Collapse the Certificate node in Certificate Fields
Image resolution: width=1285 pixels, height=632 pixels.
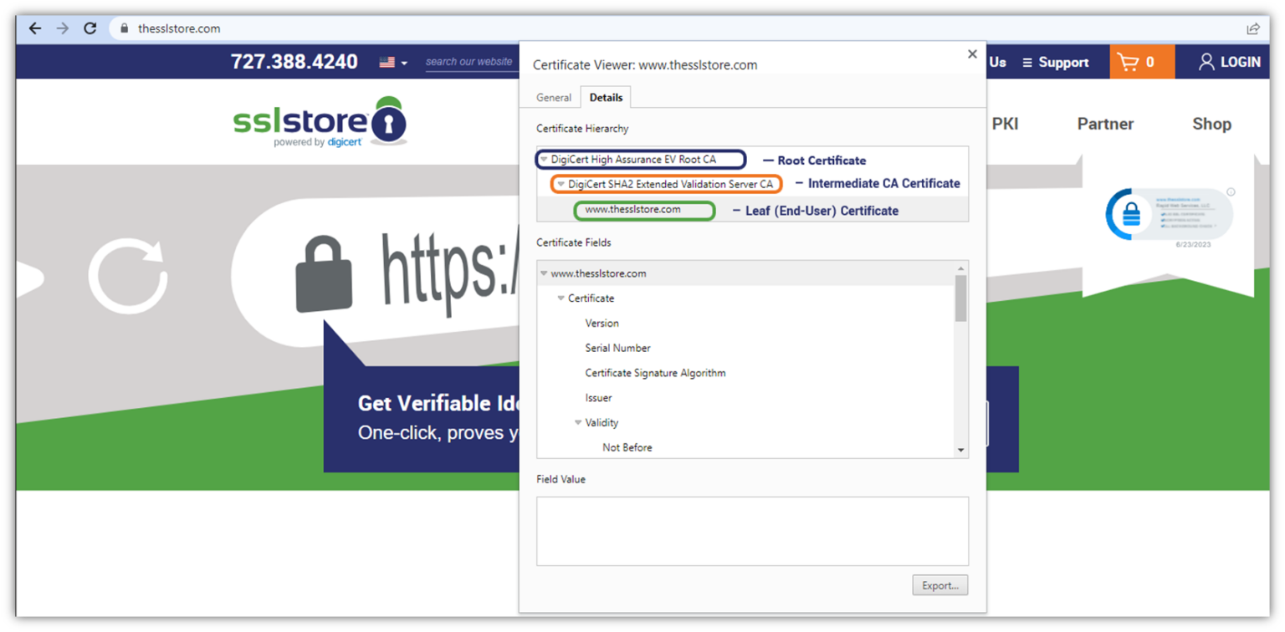tap(561, 298)
